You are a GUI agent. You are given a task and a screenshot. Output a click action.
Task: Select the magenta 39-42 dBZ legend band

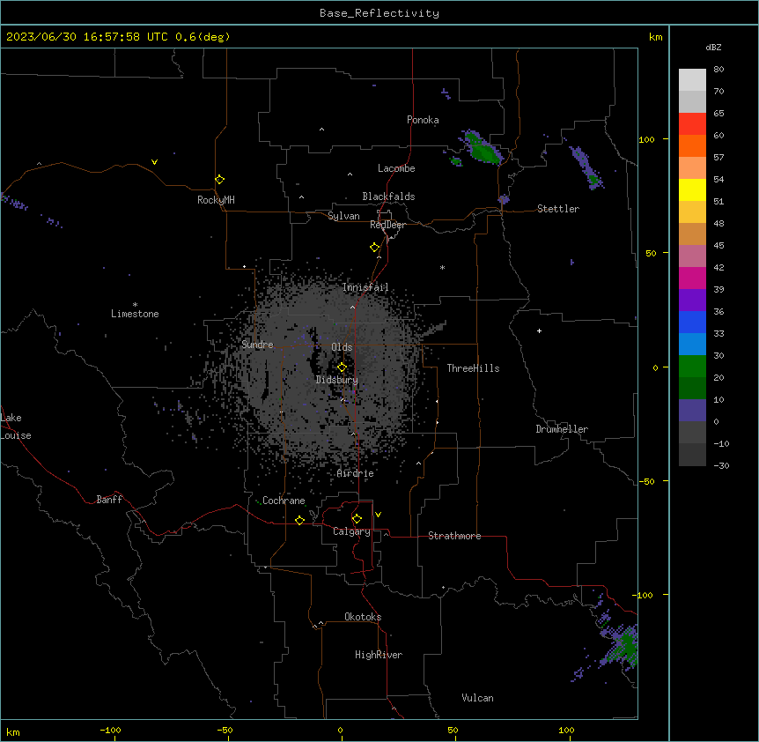pyautogui.click(x=692, y=278)
